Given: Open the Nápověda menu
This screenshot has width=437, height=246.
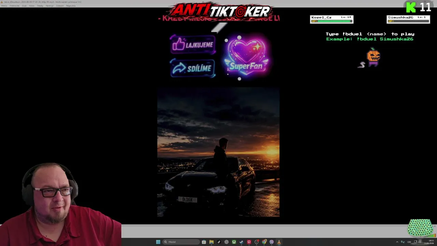Looking at the screenshot, I should (x=71, y=6).
